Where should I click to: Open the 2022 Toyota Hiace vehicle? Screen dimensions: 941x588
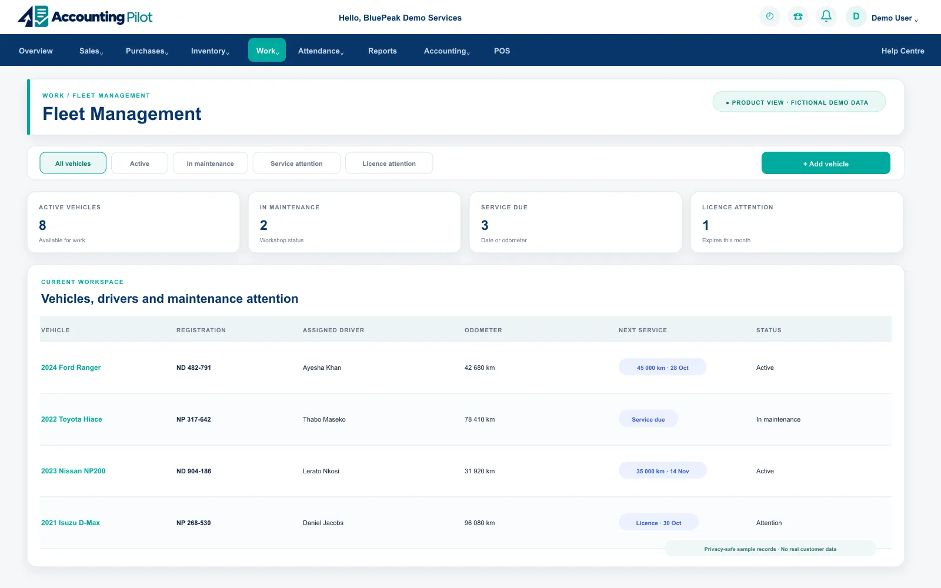coord(72,419)
